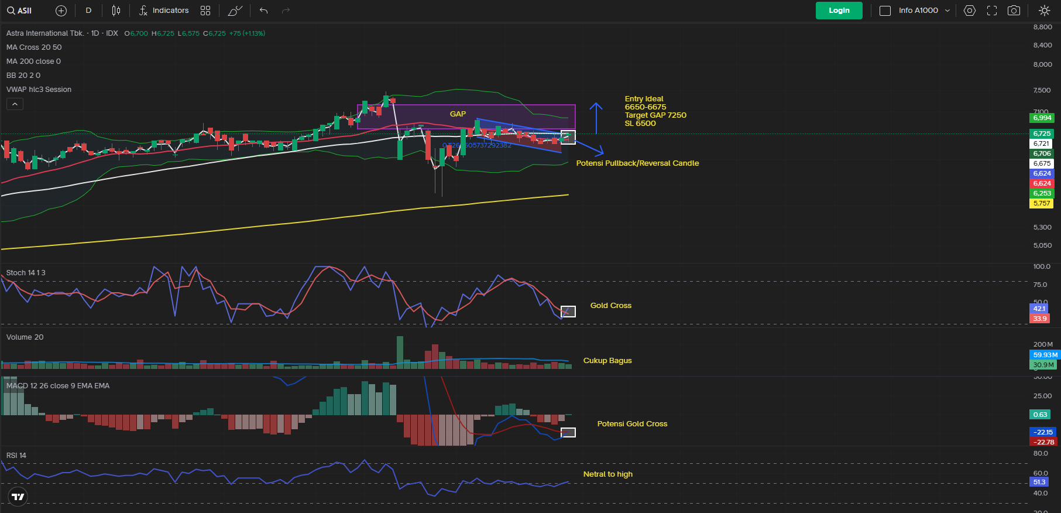The width and height of the screenshot is (1061, 513).
Task: Open the D interval selector
Action: pyautogui.click(x=88, y=11)
